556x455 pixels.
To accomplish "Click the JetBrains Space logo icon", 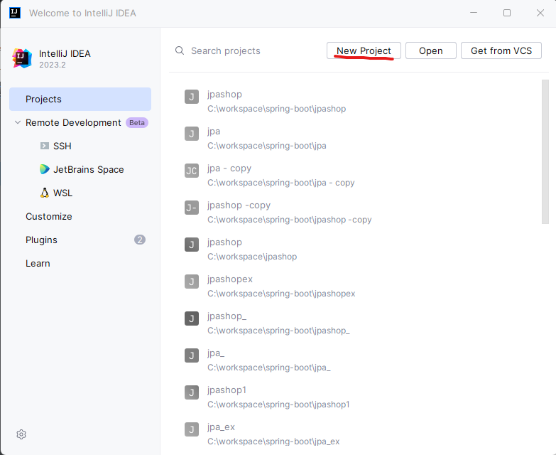I will pyautogui.click(x=44, y=169).
